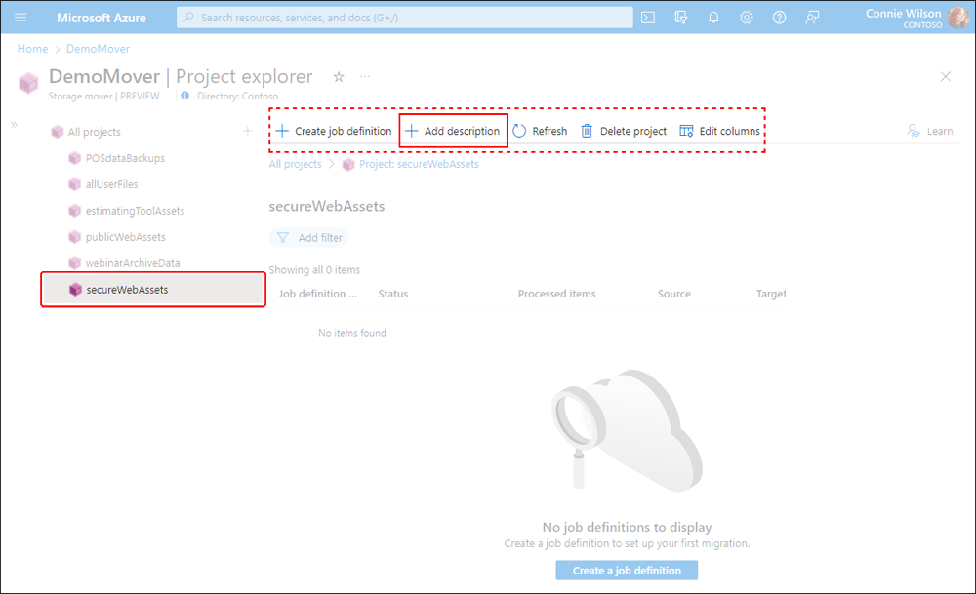Open Edit columns
Screen dimensions: 976x594
point(720,131)
